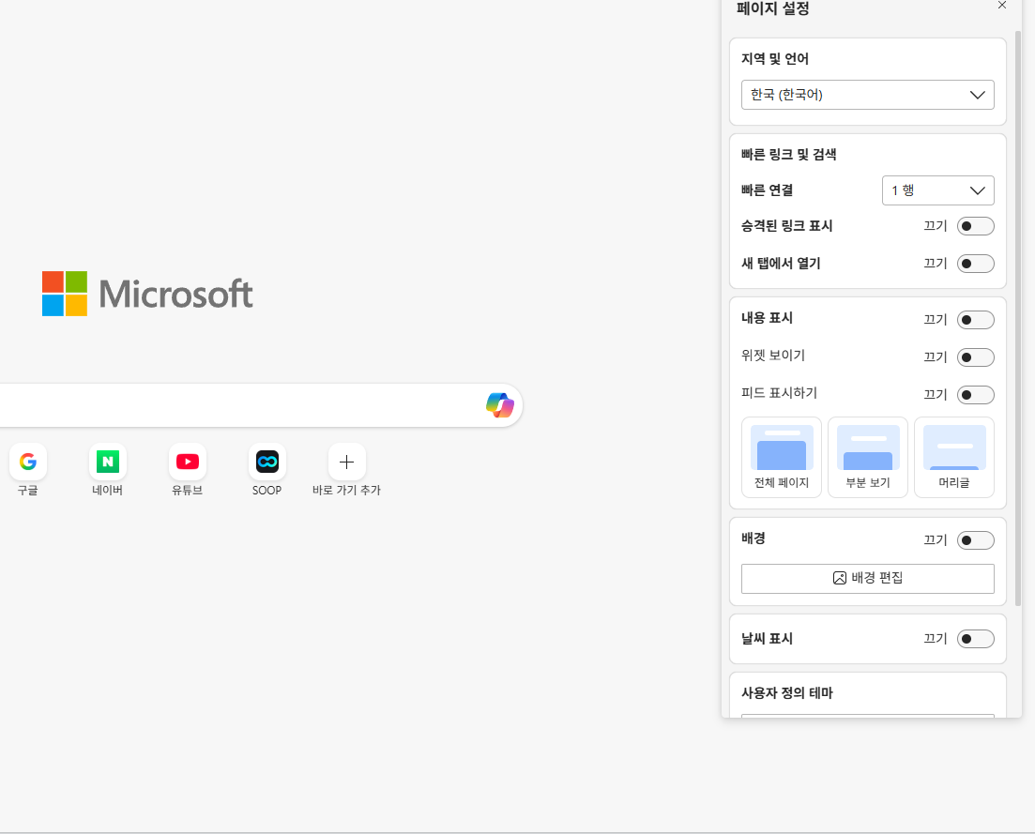Select the 전체 페이지 layout thumbnail

pyautogui.click(x=782, y=457)
